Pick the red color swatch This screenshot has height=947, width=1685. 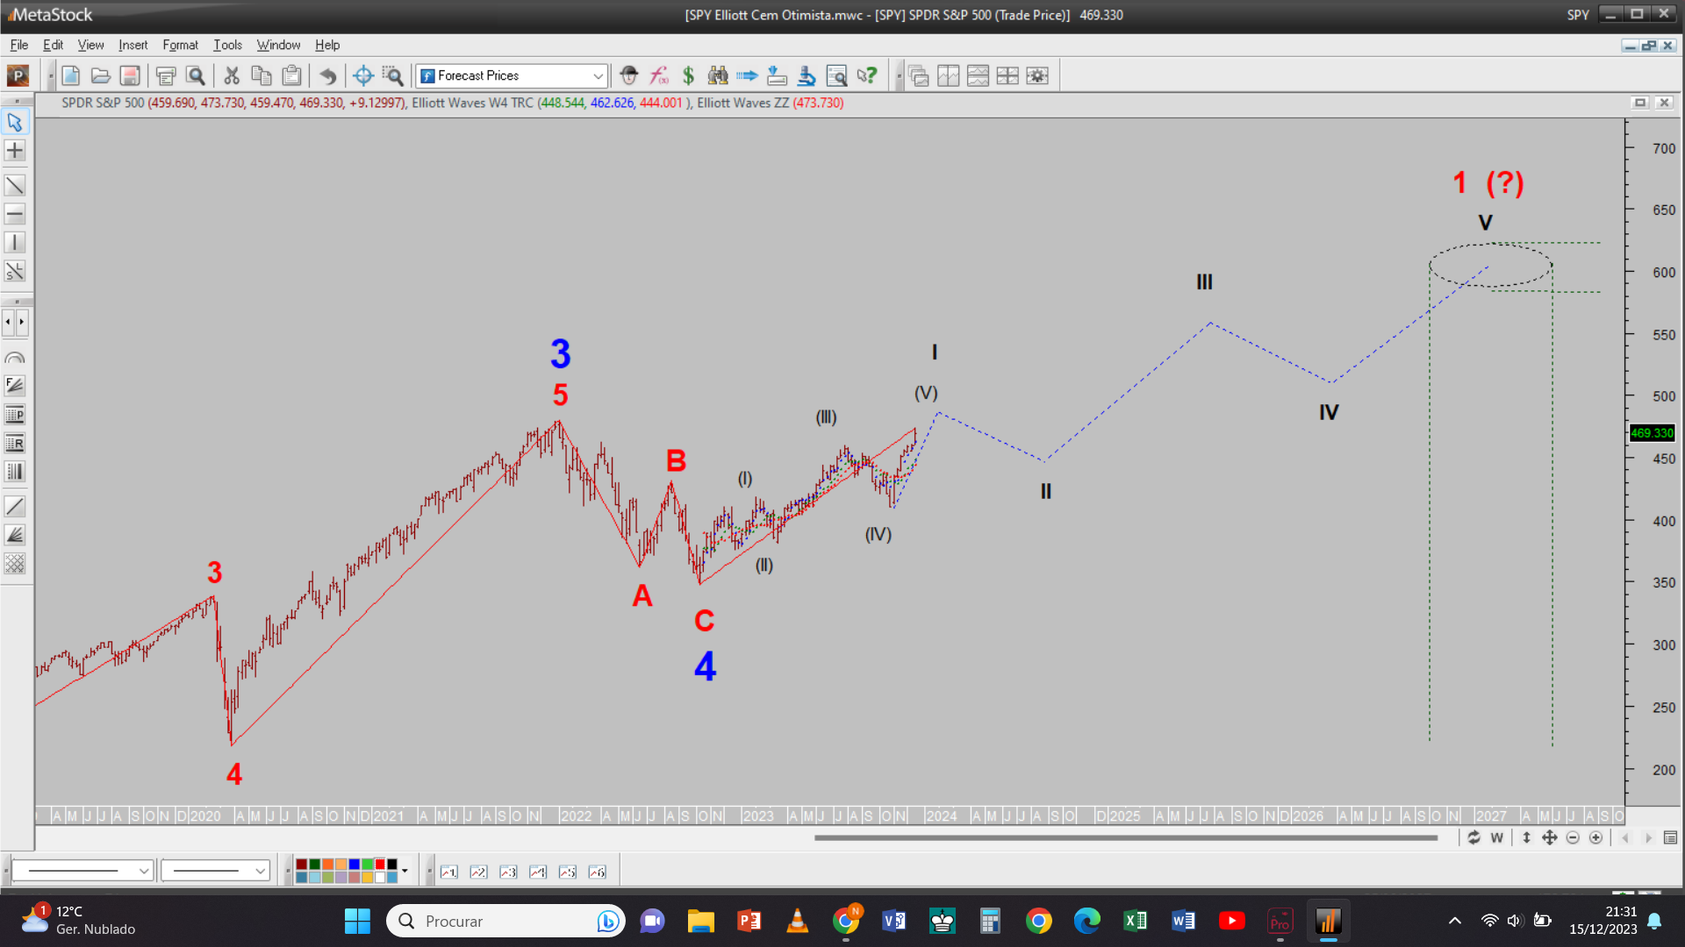click(x=379, y=865)
